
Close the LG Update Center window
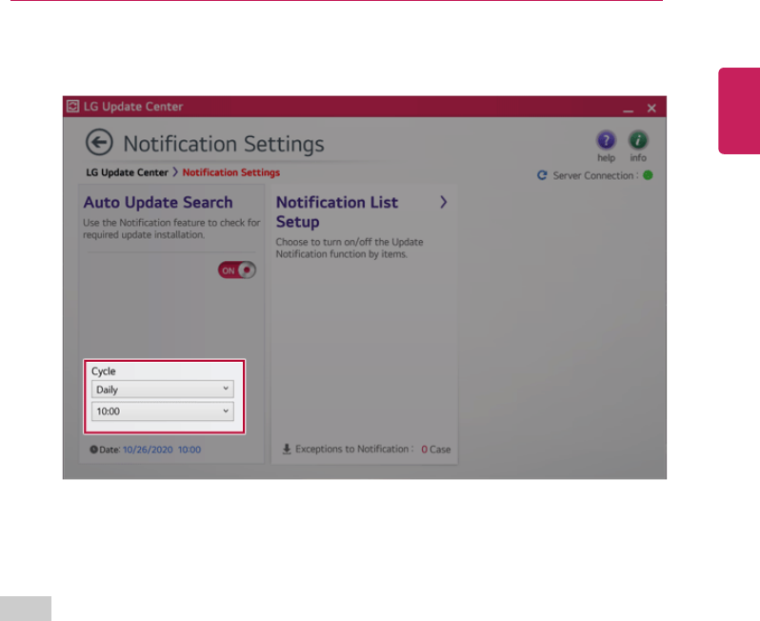(x=651, y=109)
